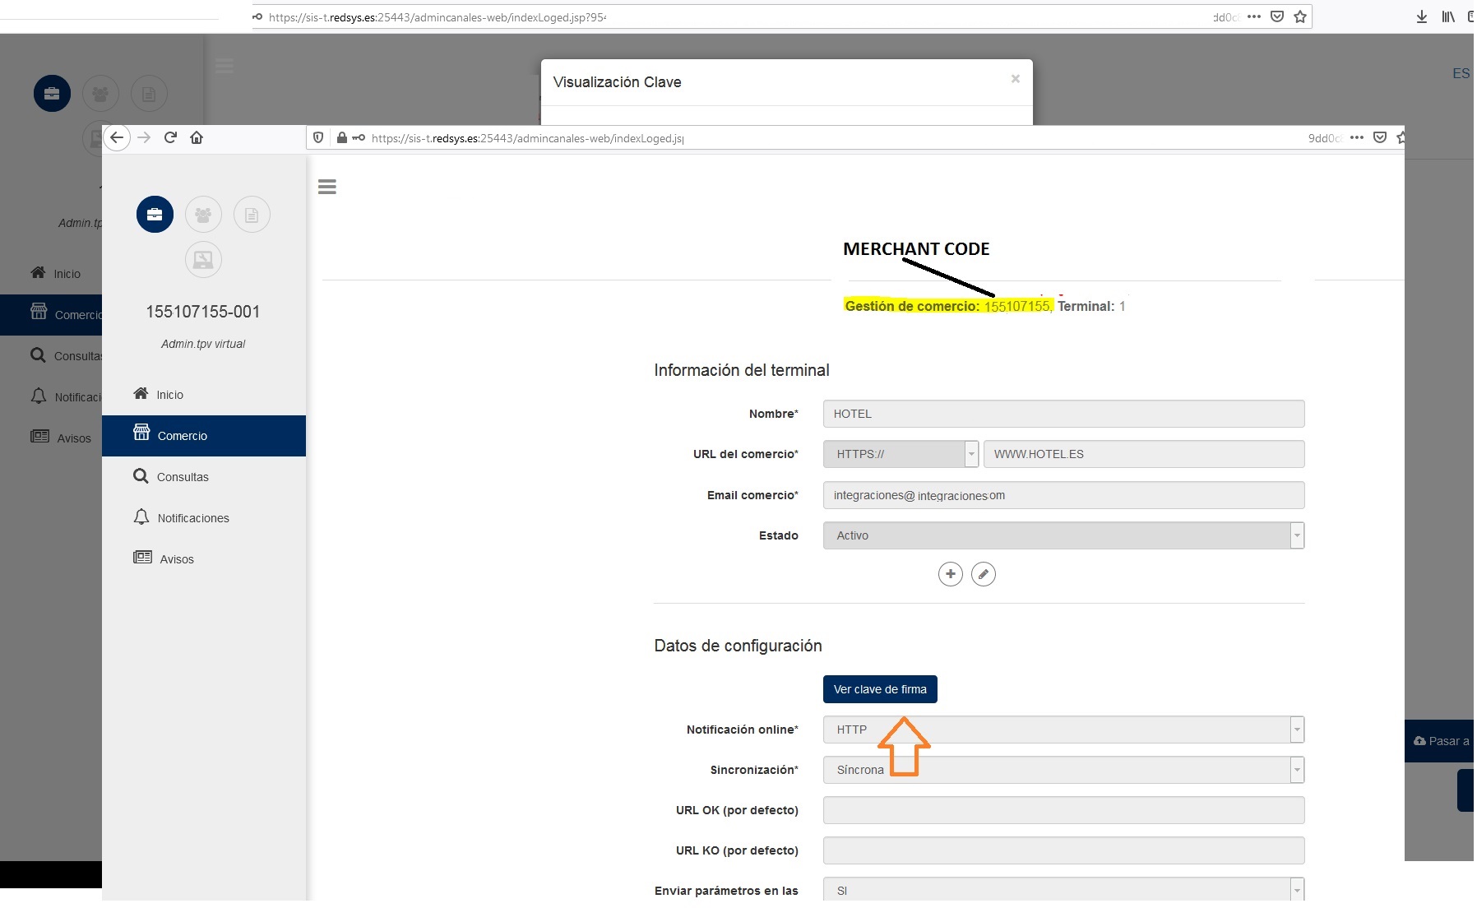Select Consultas in the sidebar menu
1477x908 pixels.
[183, 477]
